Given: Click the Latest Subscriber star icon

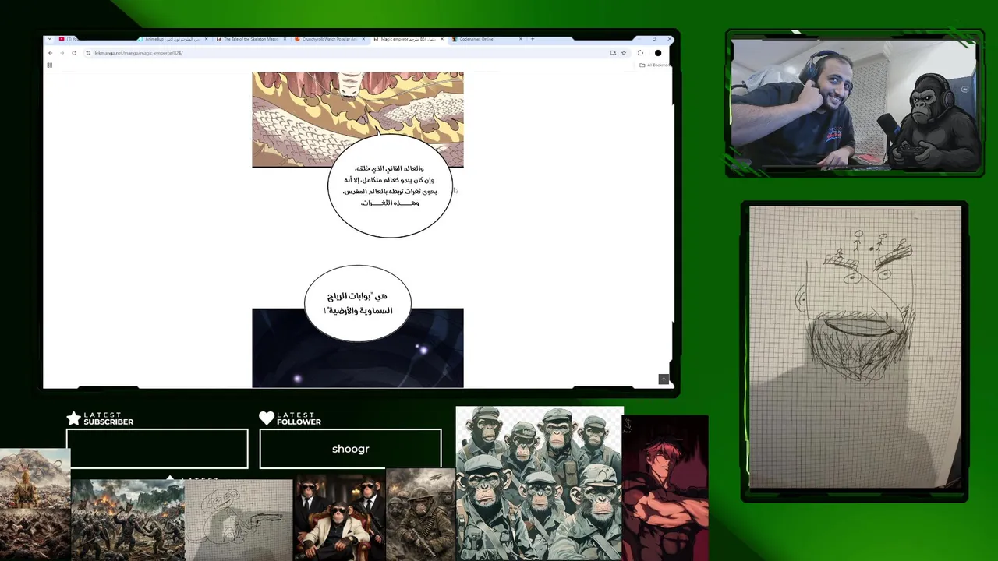Looking at the screenshot, I should (74, 418).
